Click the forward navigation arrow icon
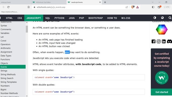Image resolution: width=172 pixels, height=97 pixels. [x=3, y=7]
